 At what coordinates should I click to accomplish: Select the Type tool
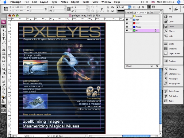(3, 38)
